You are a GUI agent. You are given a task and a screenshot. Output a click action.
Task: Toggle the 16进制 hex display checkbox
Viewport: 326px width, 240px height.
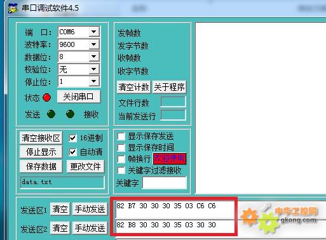coord(72,138)
